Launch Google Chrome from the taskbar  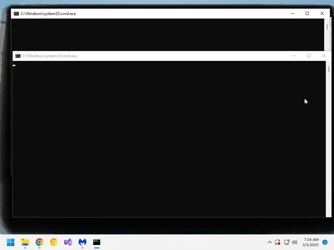click(39, 242)
